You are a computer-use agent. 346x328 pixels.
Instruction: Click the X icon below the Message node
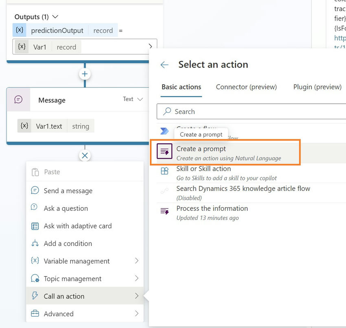pos(85,155)
